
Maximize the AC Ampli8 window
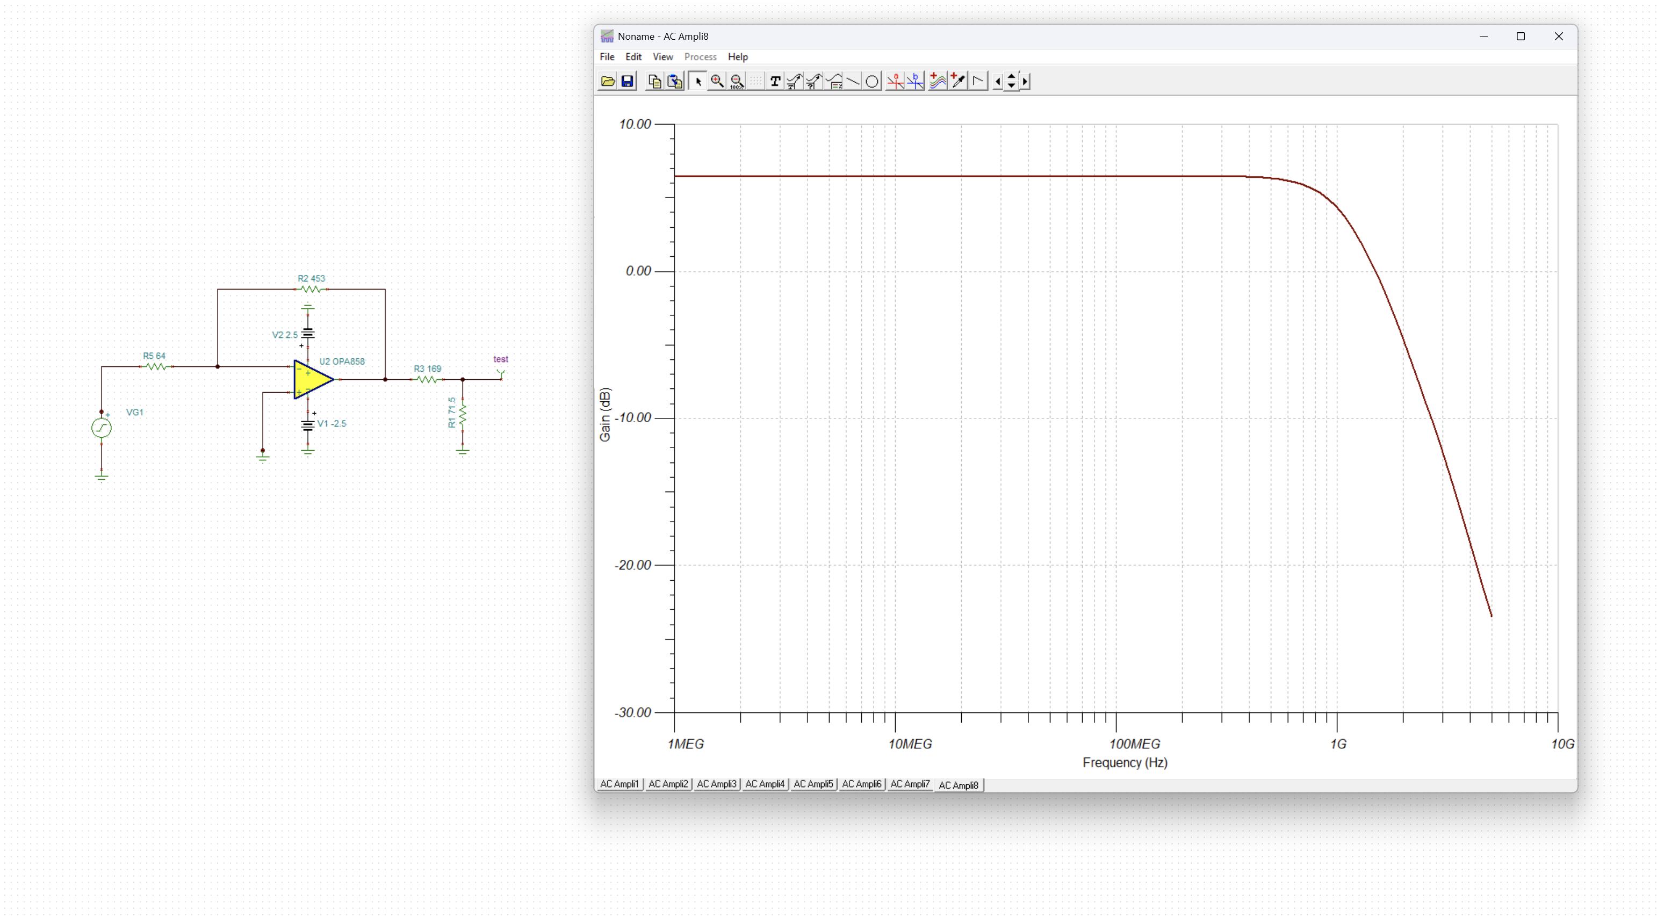[x=1521, y=36]
